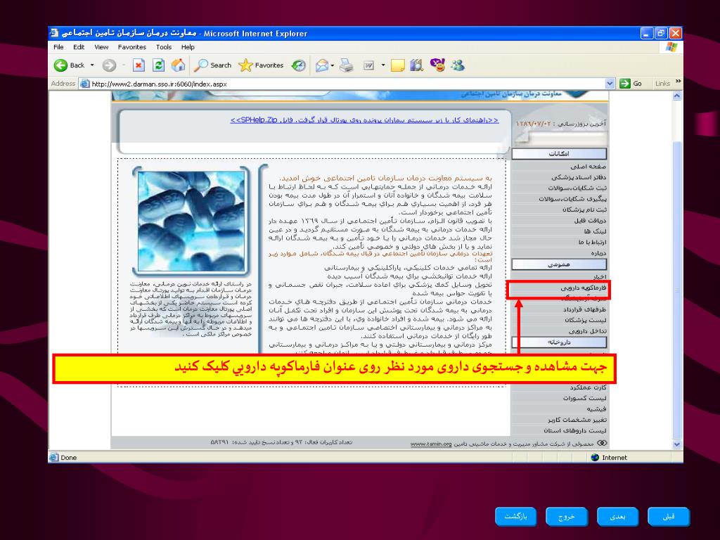Viewport: 720px width, 540px height.
Task: Open the History clock icon
Action: click(298, 65)
